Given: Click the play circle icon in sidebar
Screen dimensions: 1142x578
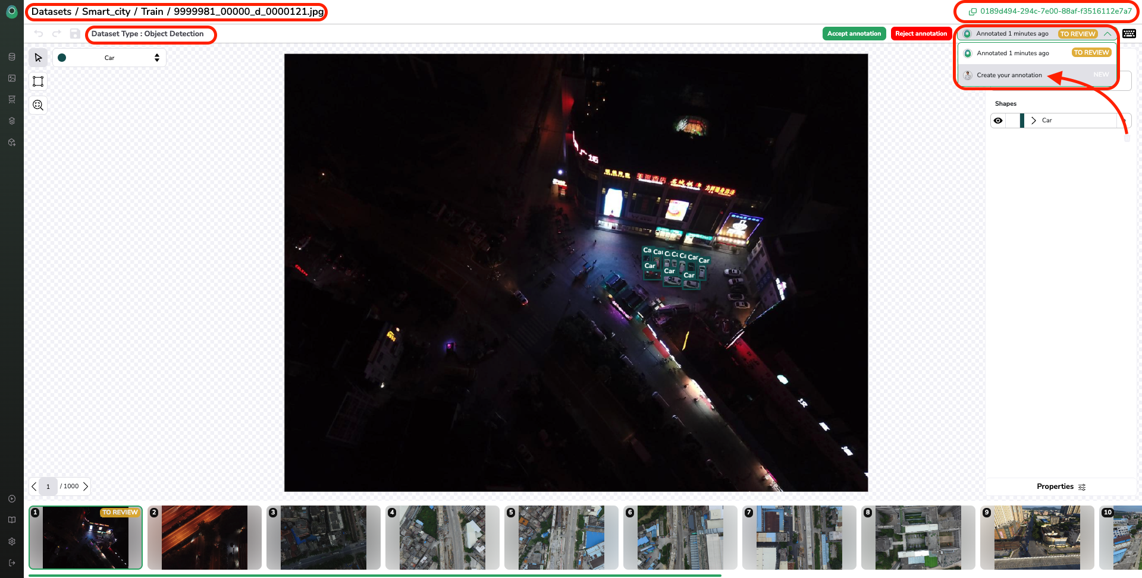Looking at the screenshot, I should [11, 499].
